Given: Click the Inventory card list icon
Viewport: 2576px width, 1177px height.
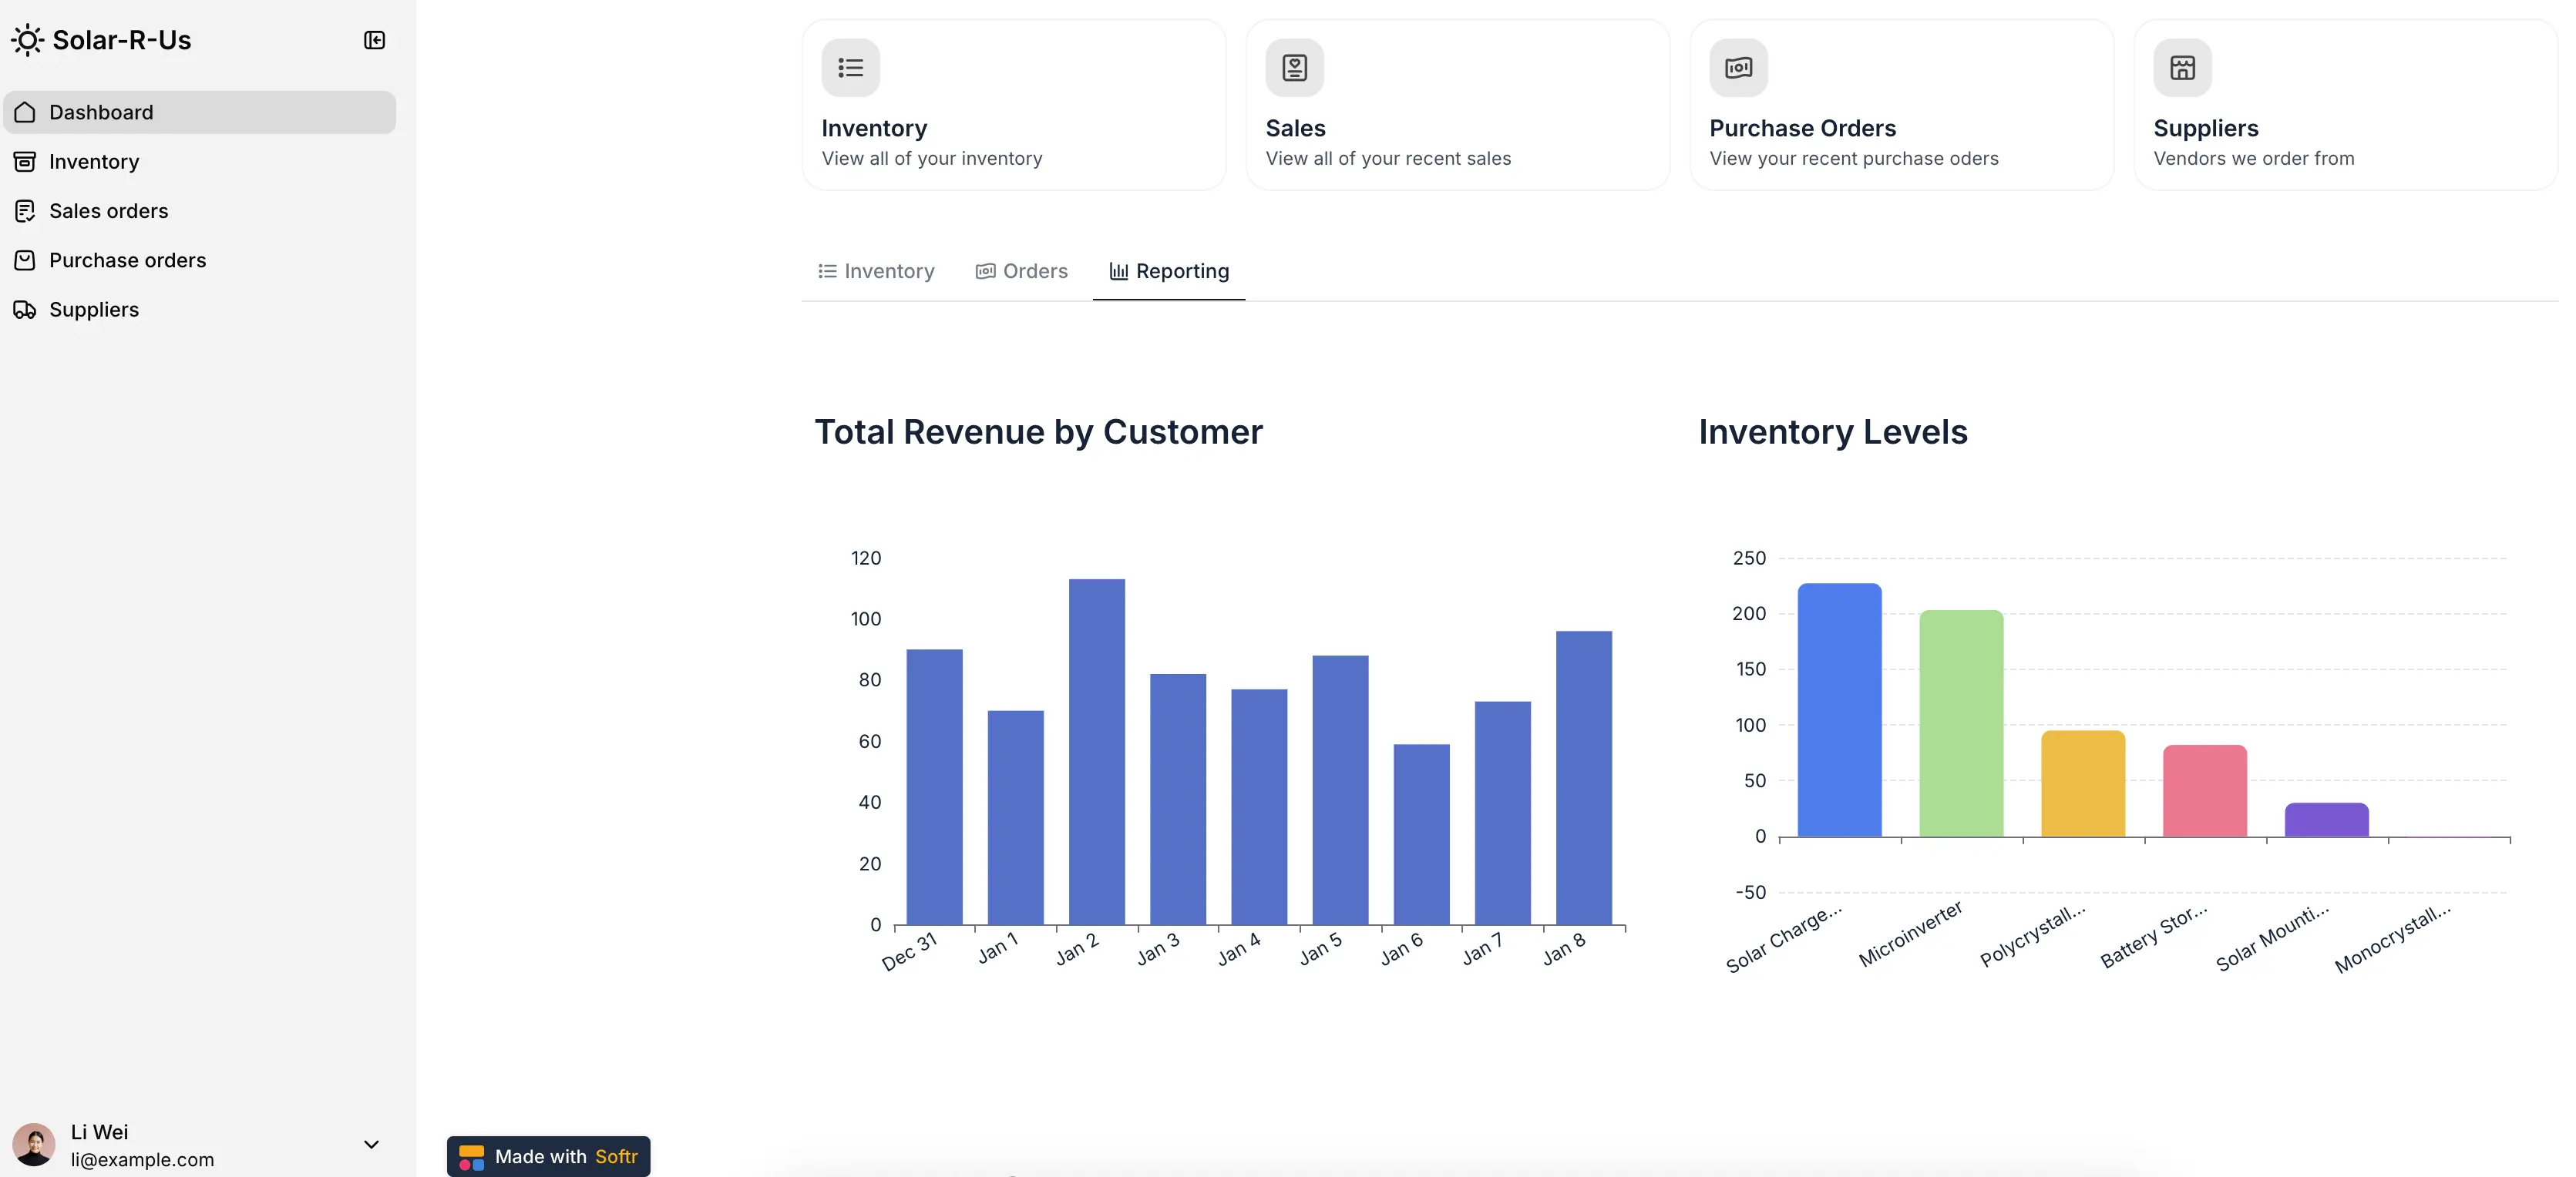Looking at the screenshot, I should [850, 68].
